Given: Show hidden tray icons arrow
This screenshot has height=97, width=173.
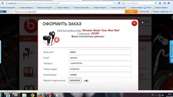Looking at the screenshot, I should pyautogui.click(x=156, y=95).
